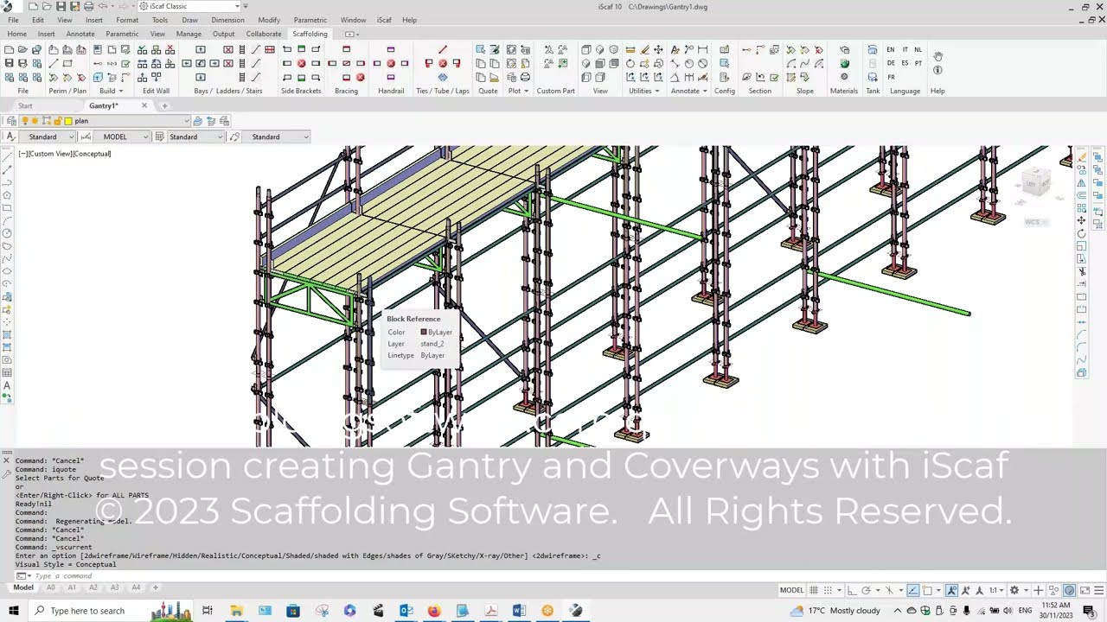Click the MODEL button in status bar
1107x622 pixels.
(791, 590)
